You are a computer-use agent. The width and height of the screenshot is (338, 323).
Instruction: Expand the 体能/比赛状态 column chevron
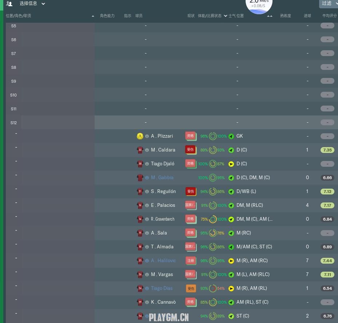click(x=226, y=16)
